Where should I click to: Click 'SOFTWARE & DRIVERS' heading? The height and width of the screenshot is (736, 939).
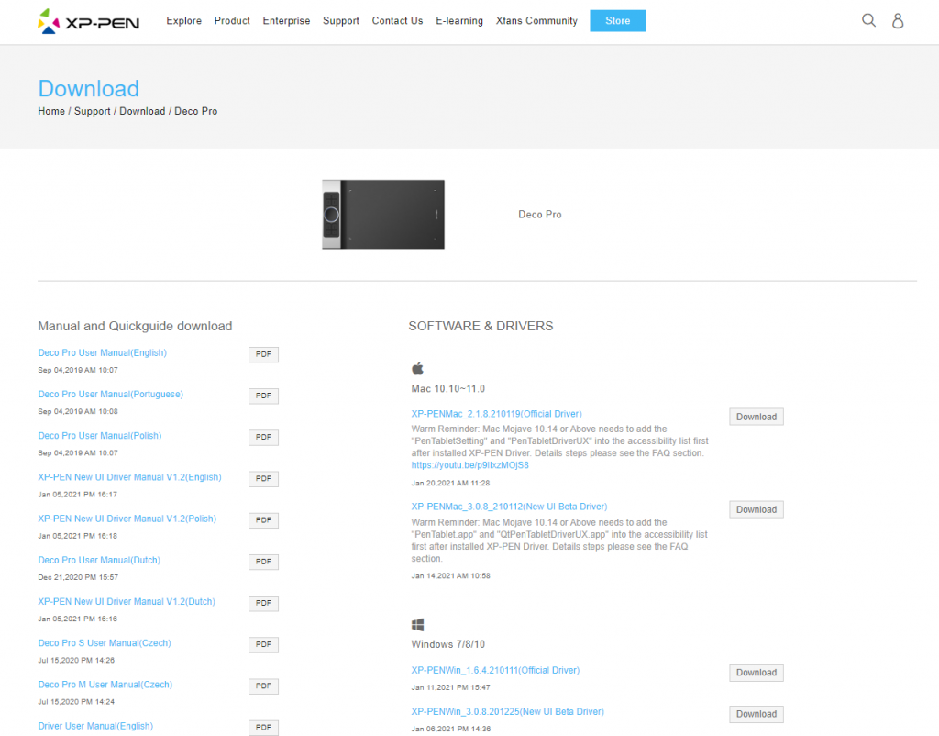481,326
